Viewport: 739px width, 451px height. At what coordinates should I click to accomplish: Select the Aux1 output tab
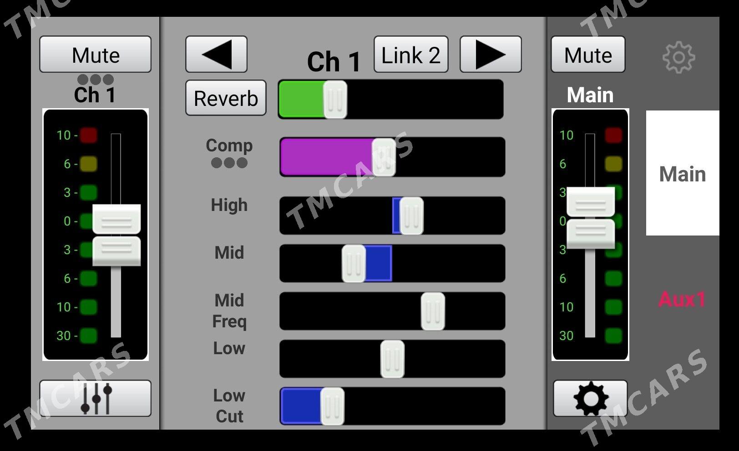(x=682, y=299)
